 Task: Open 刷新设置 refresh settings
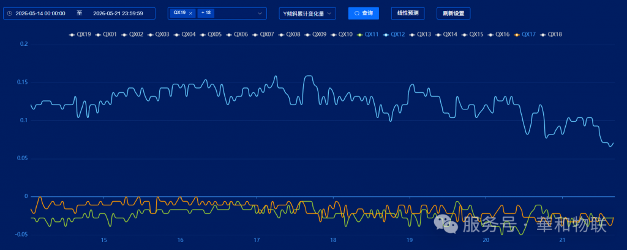coord(454,13)
